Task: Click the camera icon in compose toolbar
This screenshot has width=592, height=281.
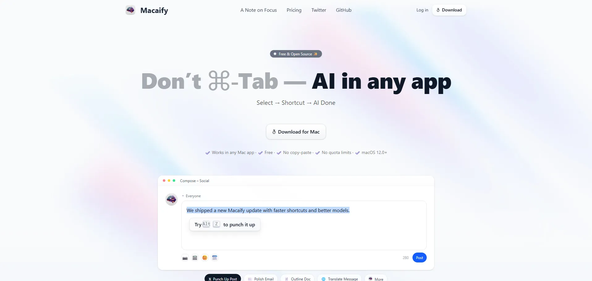Action: (x=185, y=258)
